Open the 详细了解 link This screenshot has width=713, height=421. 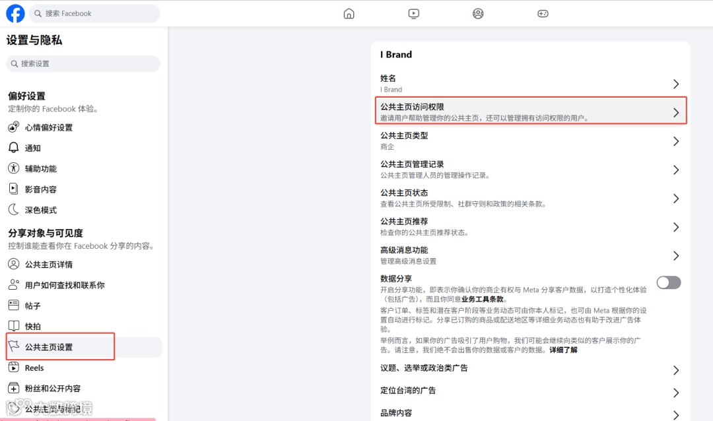coord(563,350)
